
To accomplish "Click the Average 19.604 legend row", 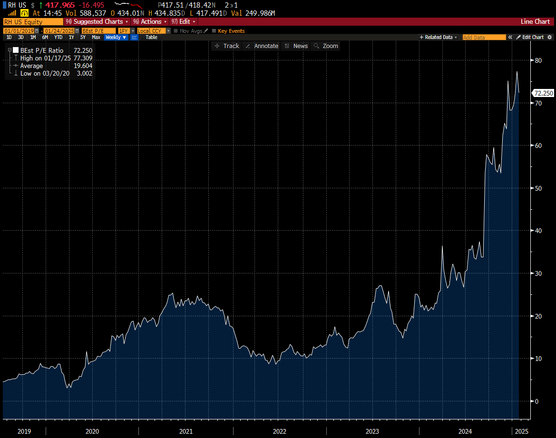I will (56, 66).
